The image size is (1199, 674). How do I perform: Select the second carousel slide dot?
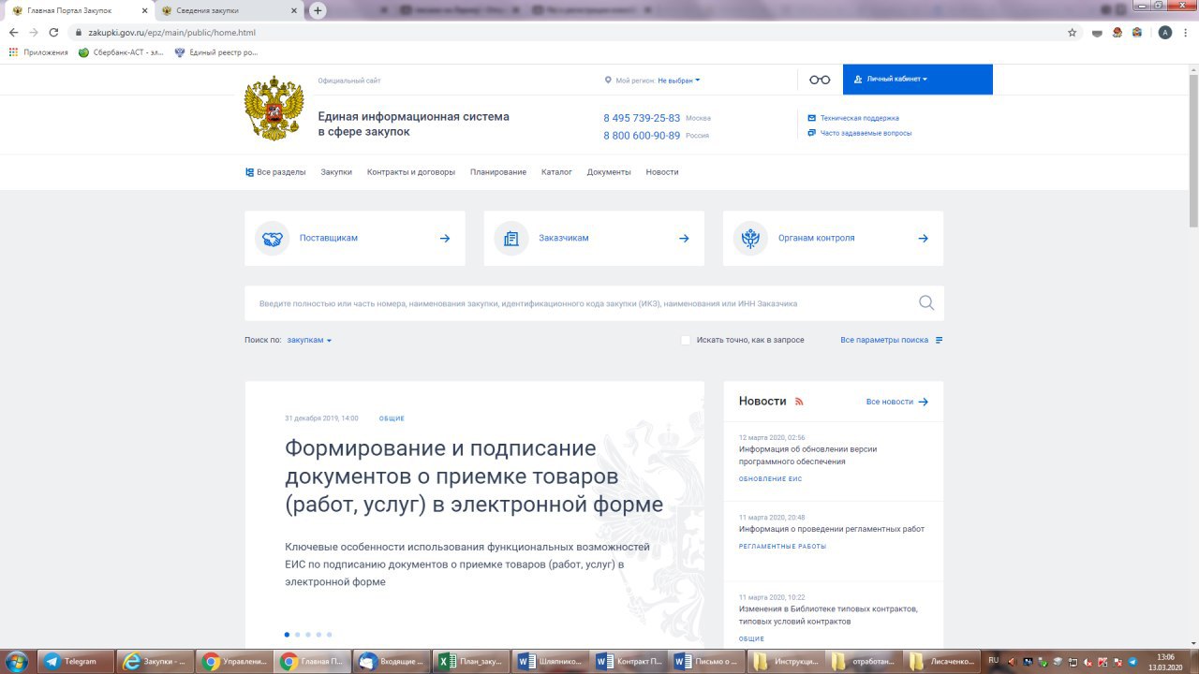[x=298, y=635]
